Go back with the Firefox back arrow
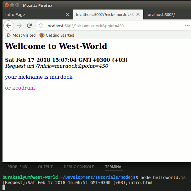191x191 pixels. (9, 26)
